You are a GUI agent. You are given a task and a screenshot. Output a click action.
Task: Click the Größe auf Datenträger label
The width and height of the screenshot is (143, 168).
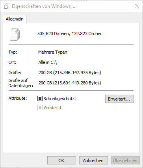pyautogui.click(x=21, y=83)
